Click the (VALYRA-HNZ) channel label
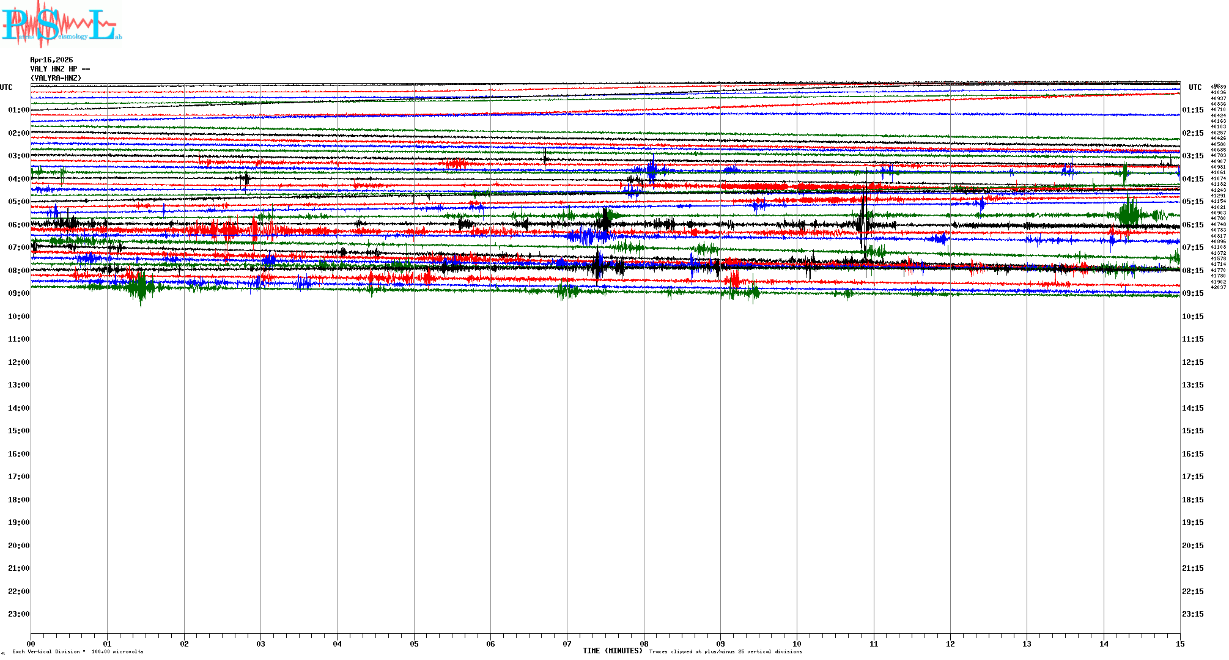The image size is (1229, 660). click(x=56, y=78)
